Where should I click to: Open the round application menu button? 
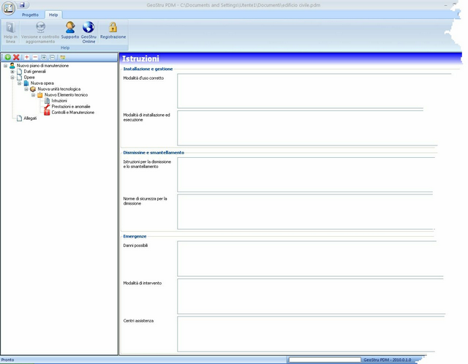[x=8, y=8]
